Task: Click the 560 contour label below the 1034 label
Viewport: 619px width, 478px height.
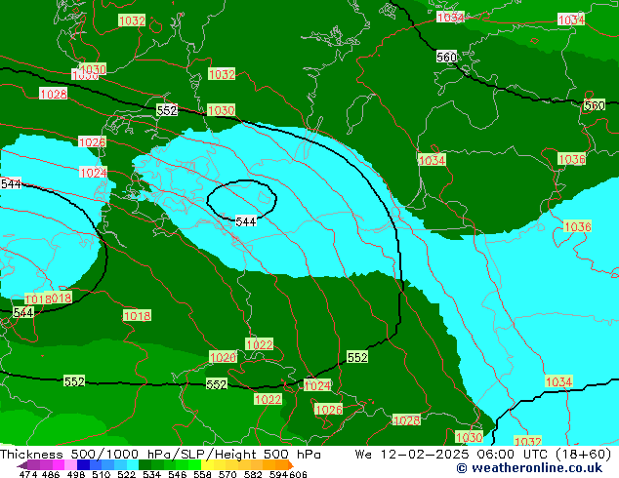Action: tap(446, 58)
